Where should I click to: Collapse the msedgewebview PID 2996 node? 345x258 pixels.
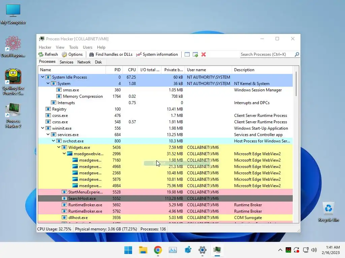click(64, 154)
